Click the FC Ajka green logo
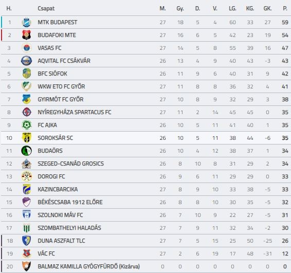 tap(26, 125)
